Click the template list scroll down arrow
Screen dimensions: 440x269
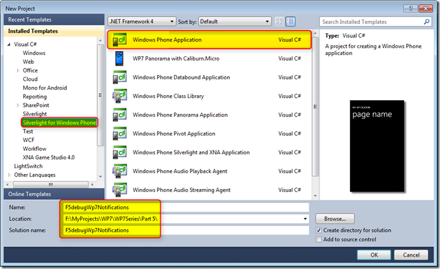pos(315,196)
